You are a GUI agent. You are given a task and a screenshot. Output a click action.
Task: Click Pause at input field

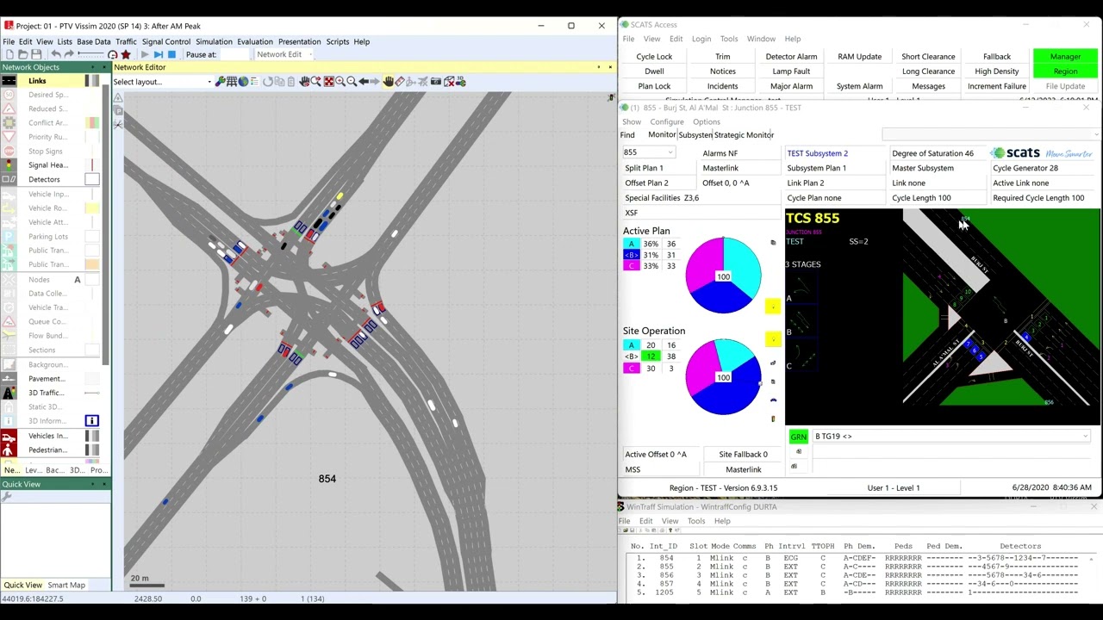(235, 54)
